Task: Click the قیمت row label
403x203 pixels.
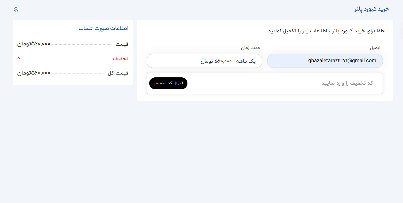Action: [122, 44]
